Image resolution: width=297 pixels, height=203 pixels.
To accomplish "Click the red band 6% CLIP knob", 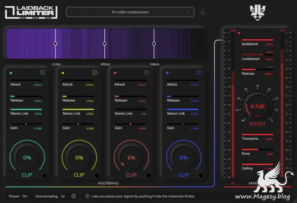I will [x=131, y=157].
